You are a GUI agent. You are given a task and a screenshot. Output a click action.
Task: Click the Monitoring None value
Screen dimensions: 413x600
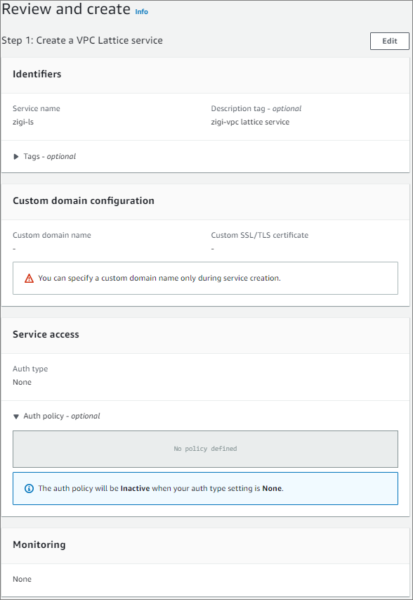[22, 580]
